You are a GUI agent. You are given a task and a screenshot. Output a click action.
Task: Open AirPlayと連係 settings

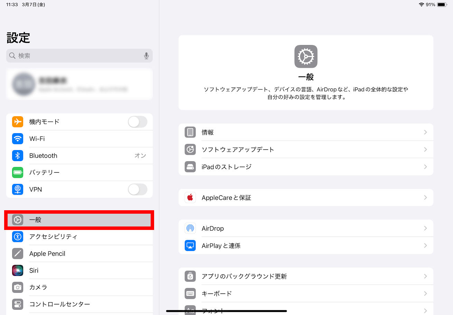coord(221,245)
